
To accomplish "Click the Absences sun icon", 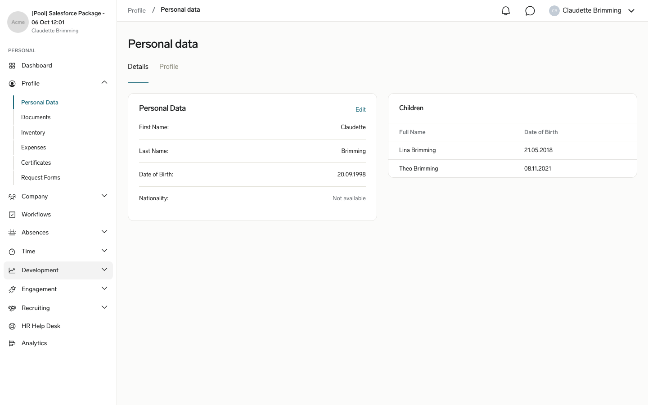I will click(12, 233).
